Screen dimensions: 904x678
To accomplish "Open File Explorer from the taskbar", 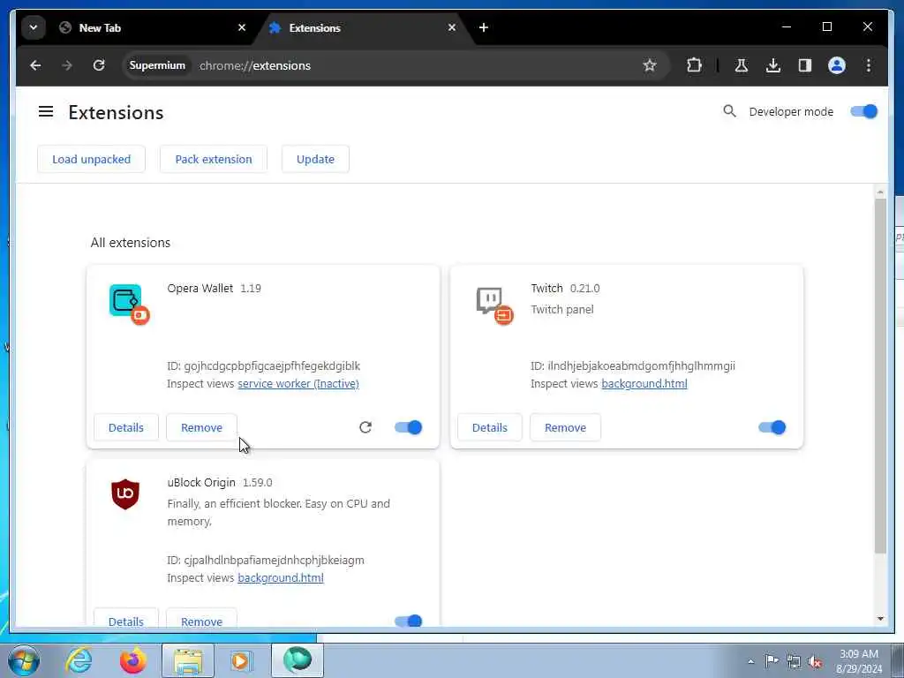I will (188, 660).
